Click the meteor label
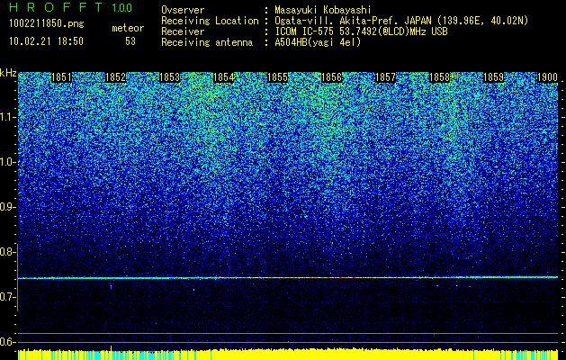This screenshot has width=566, height=360. click(x=128, y=28)
